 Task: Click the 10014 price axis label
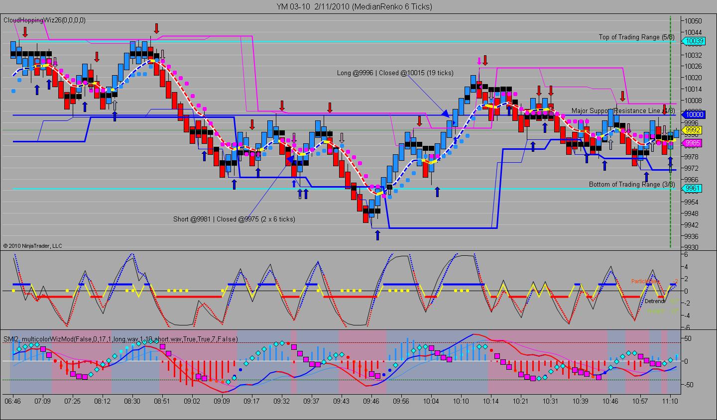tap(693, 89)
